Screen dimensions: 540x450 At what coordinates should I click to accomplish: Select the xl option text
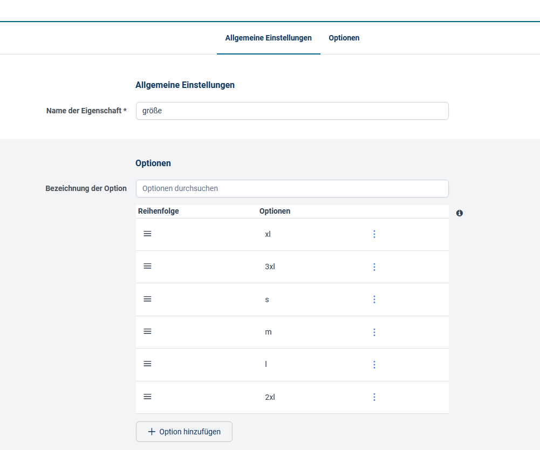pyautogui.click(x=268, y=234)
